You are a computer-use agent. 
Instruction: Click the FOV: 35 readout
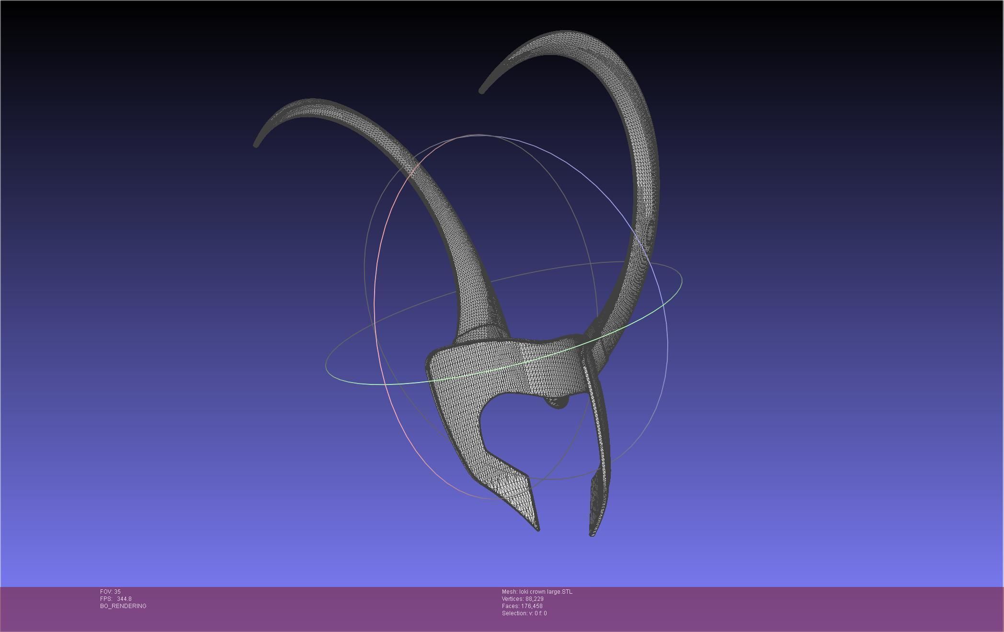pyautogui.click(x=110, y=592)
